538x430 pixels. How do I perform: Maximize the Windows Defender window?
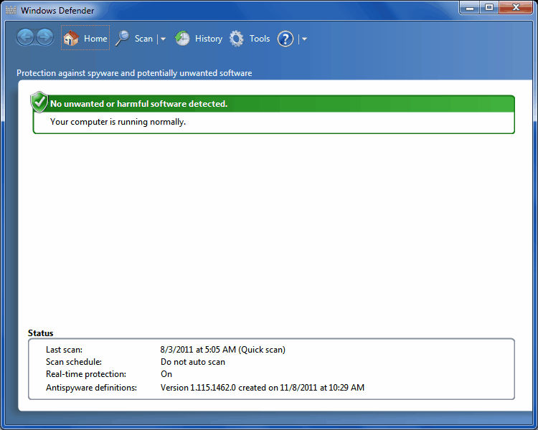pos(489,8)
